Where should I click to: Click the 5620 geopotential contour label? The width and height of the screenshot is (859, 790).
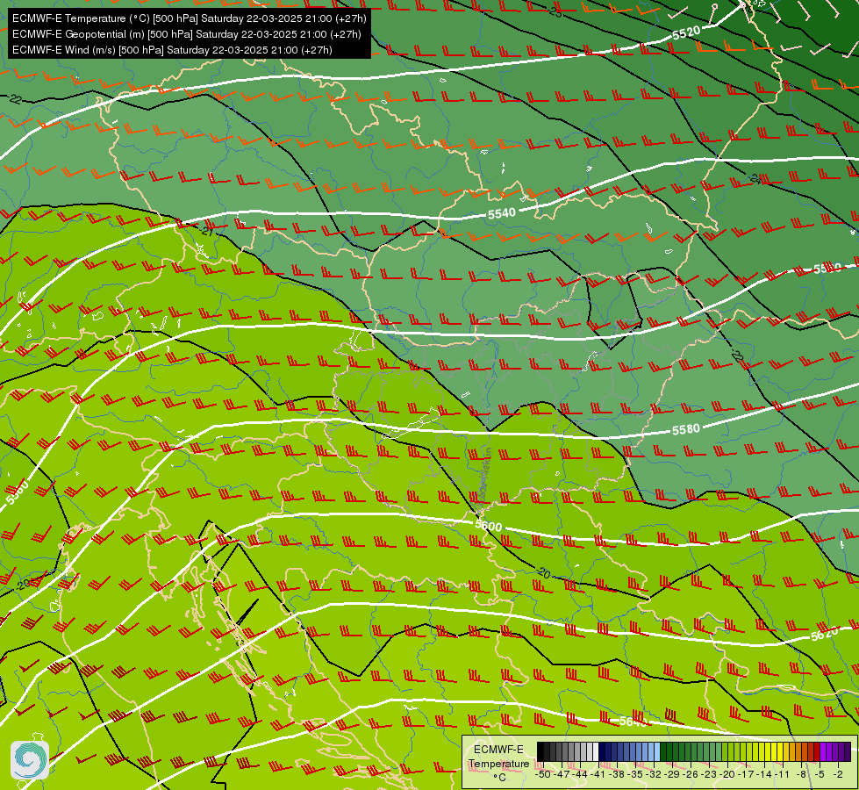click(x=825, y=635)
